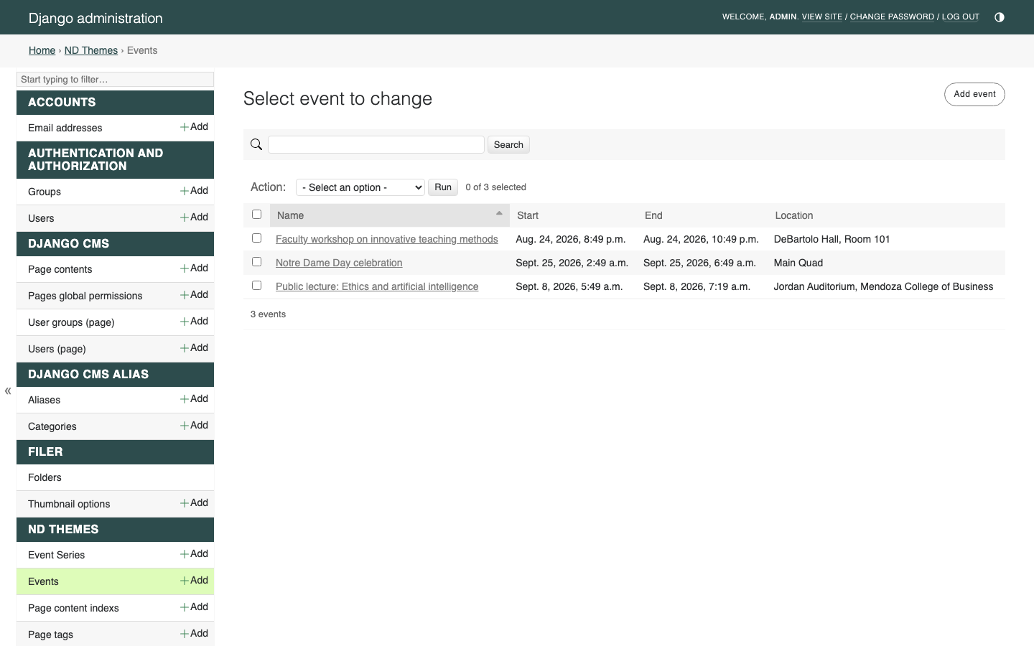1034x646 pixels.
Task: Focus the sidebar 'Start typing to filter' field
Action: [x=115, y=79]
